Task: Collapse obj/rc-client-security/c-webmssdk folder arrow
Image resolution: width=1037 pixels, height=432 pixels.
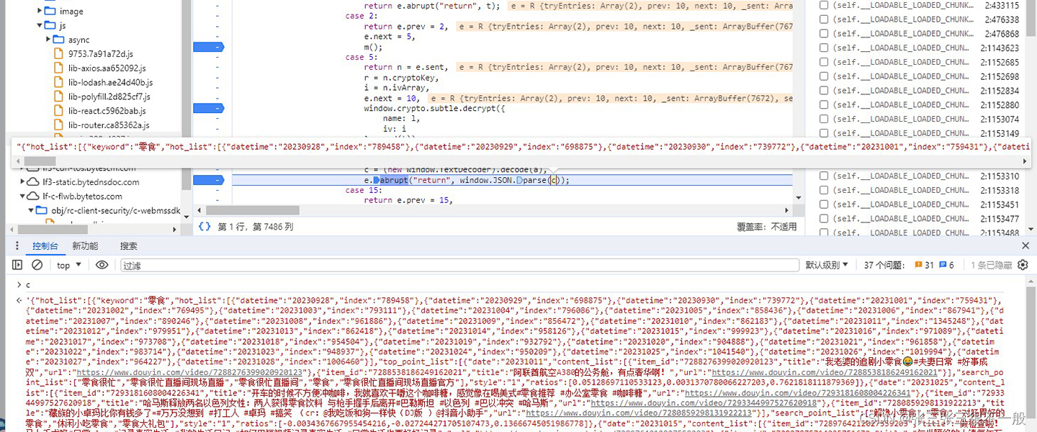Action: [x=30, y=210]
